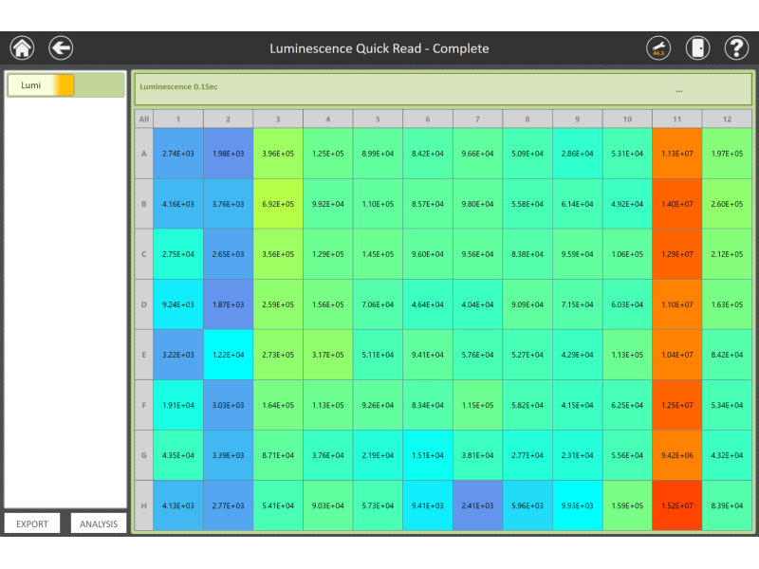Click well H7 showing 2.41E+03

[477, 505]
